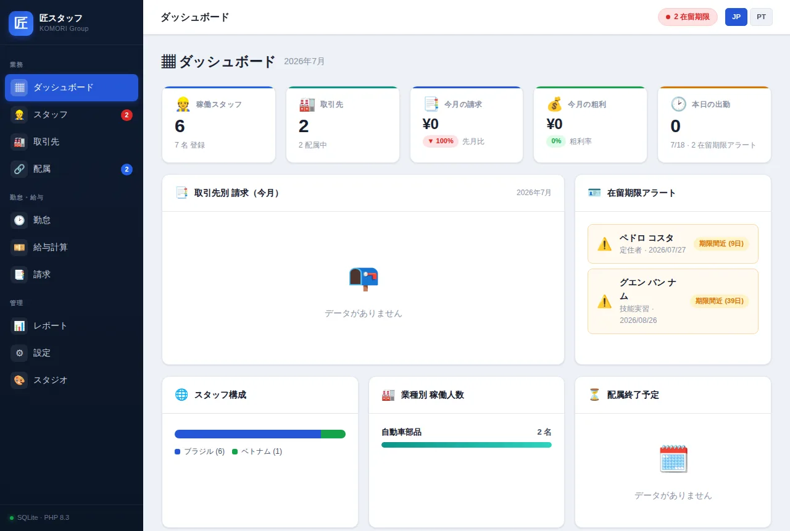Click the スタッフ worker icon in sidebar
Image resolution: width=790 pixels, height=531 pixels.
(19, 115)
